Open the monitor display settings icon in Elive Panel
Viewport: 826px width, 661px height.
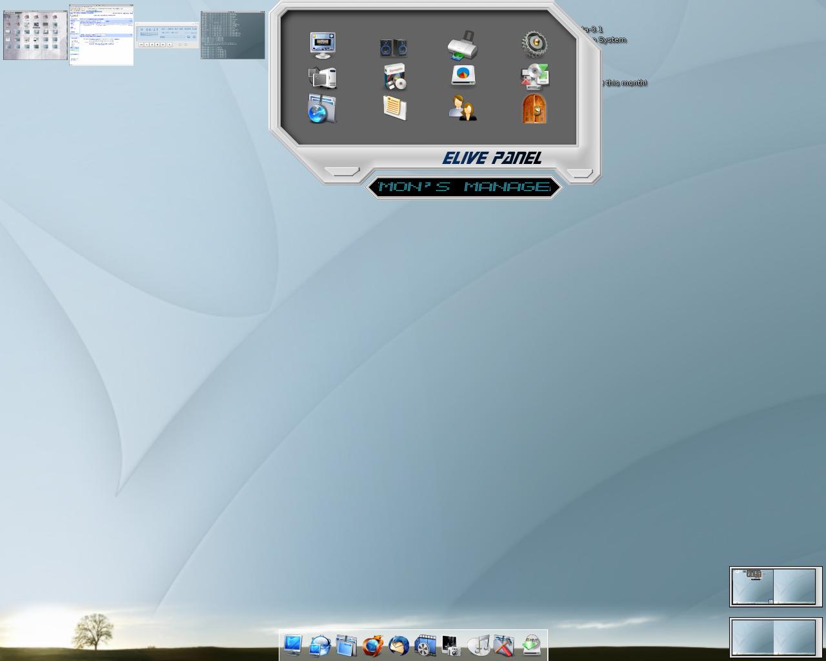322,45
